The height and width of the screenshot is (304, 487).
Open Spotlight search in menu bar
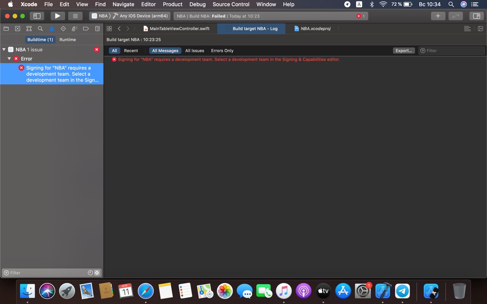coord(451,4)
